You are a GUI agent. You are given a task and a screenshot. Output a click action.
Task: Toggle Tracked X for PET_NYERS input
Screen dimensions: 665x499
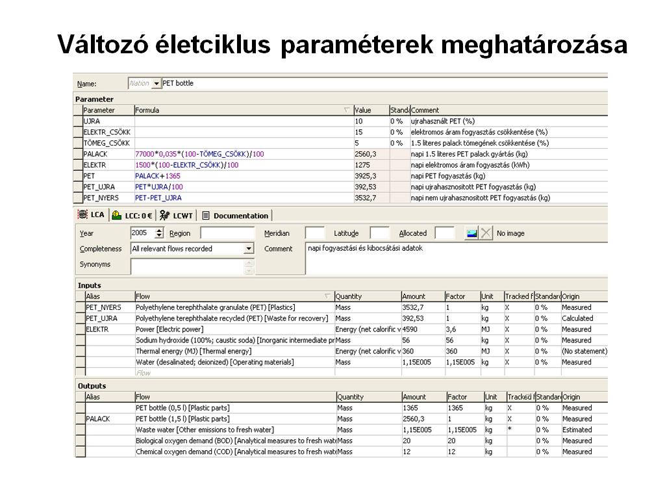click(x=507, y=307)
